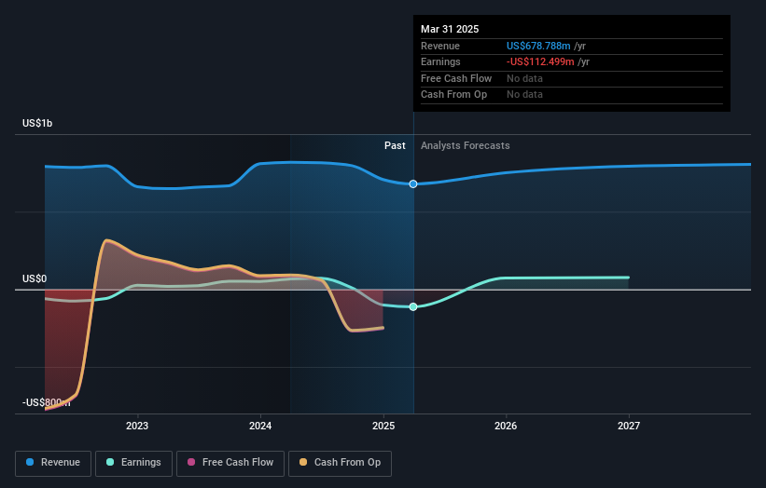Toggle the Cash From Op legend button
This screenshot has height=488, width=766.
coord(340,463)
